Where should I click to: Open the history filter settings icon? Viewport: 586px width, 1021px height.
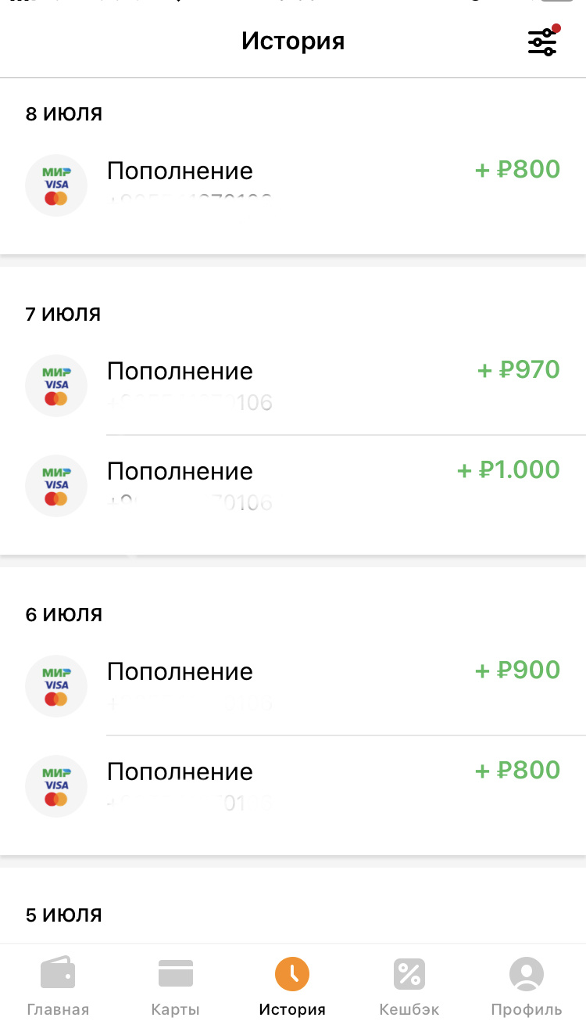[x=542, y=41]
